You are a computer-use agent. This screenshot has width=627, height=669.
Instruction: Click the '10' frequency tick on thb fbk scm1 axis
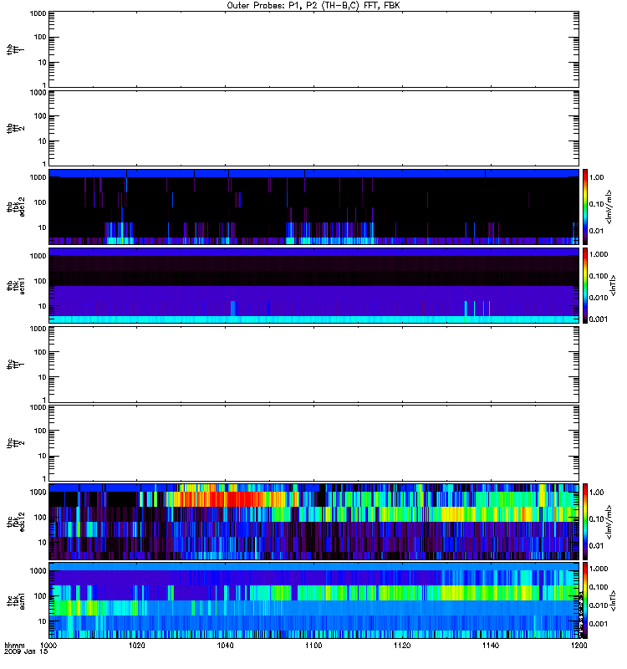(x=43, y=306)
